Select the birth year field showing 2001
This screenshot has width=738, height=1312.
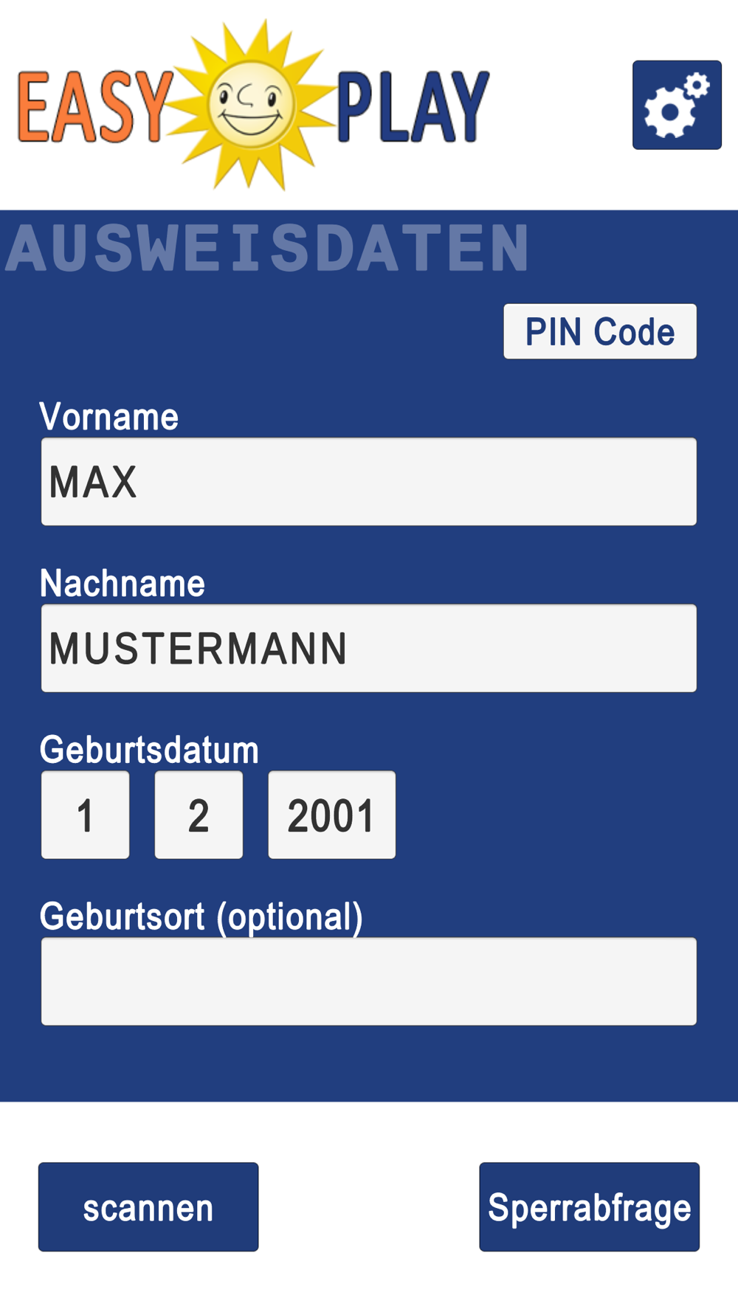331,815
